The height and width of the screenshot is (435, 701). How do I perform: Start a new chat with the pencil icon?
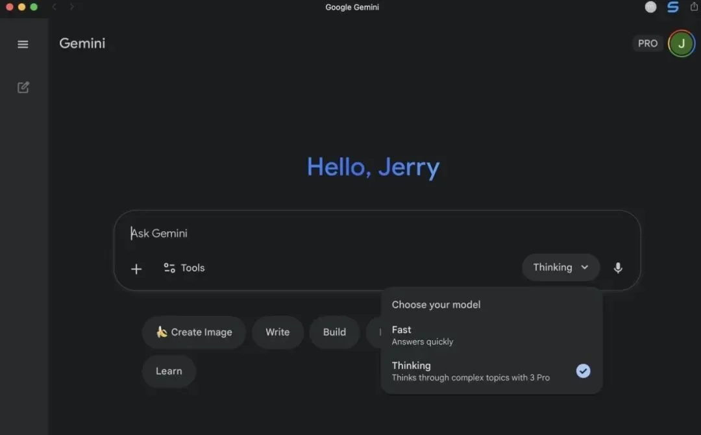[x=23, y=87]
